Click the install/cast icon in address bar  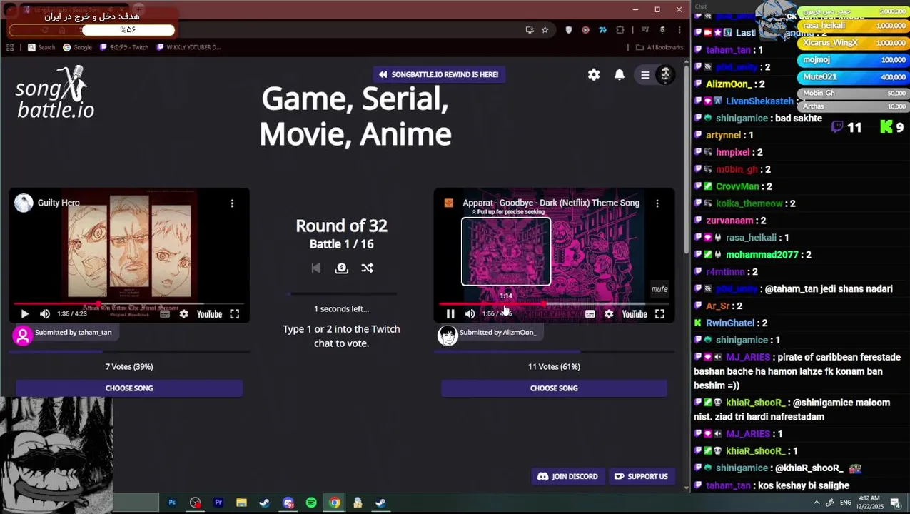529,30
